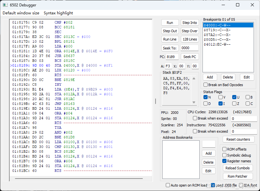Image resolution: width=260 pixels, height=191 pixels.
Task: Click the Seek To button
Action: point(170,48)
